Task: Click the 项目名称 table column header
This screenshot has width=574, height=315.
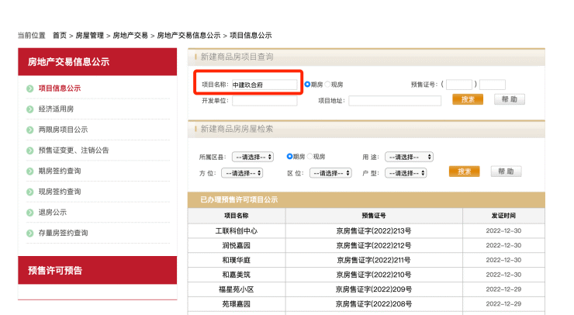Action: 237,216
